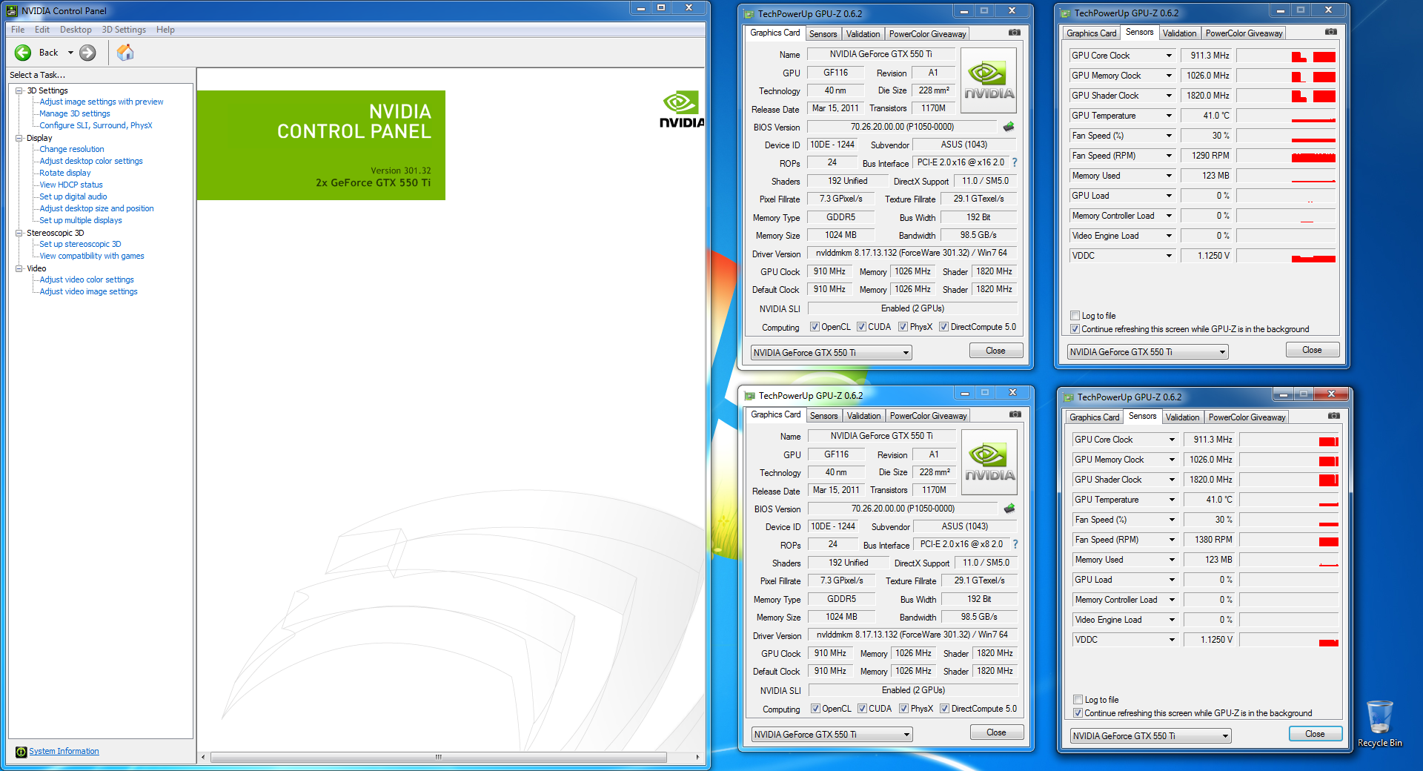Toggle PhysX checkbox in upper GPU-Z window
Image resolution: width=1423 pixels, height=771 pixels.
[x=903, y=327]
